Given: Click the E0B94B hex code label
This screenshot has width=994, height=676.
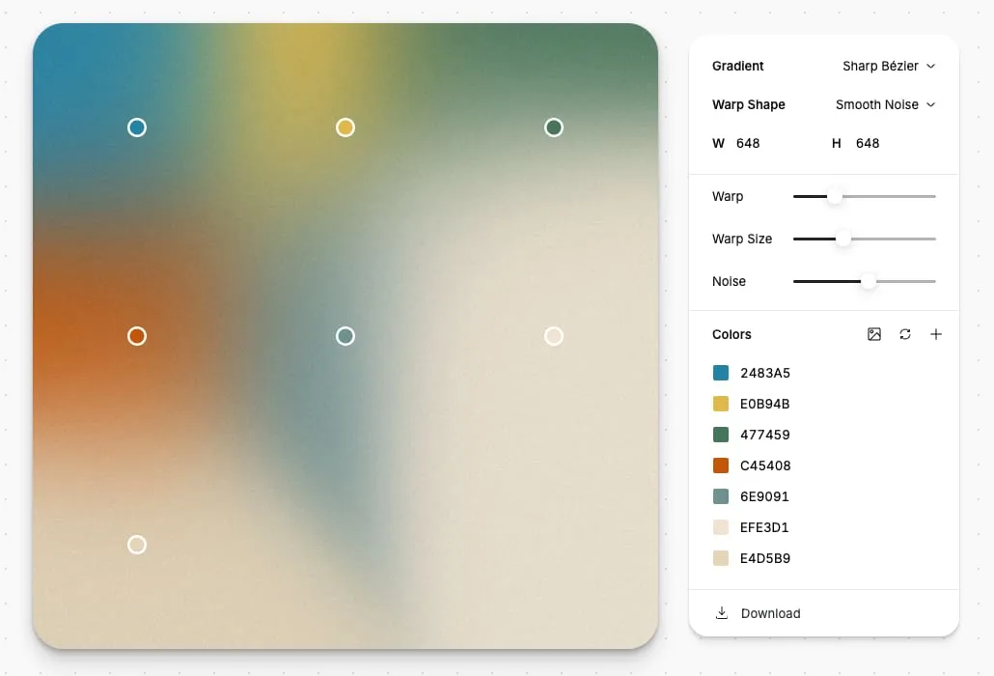Looking at the screenshot, I should tap(764, 404).
